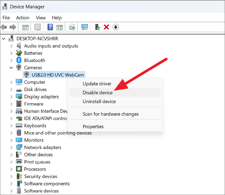Select the IDE ATA/ATAPI controllers label
Image resolution: width=225 pixels, height=195 pixels.
coord(46,118)
